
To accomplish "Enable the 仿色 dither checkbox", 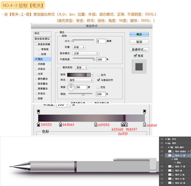I will [98, 87].
